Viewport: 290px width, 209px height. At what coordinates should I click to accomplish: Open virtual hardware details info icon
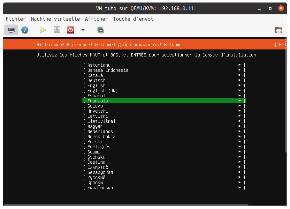tap(25, 30)
